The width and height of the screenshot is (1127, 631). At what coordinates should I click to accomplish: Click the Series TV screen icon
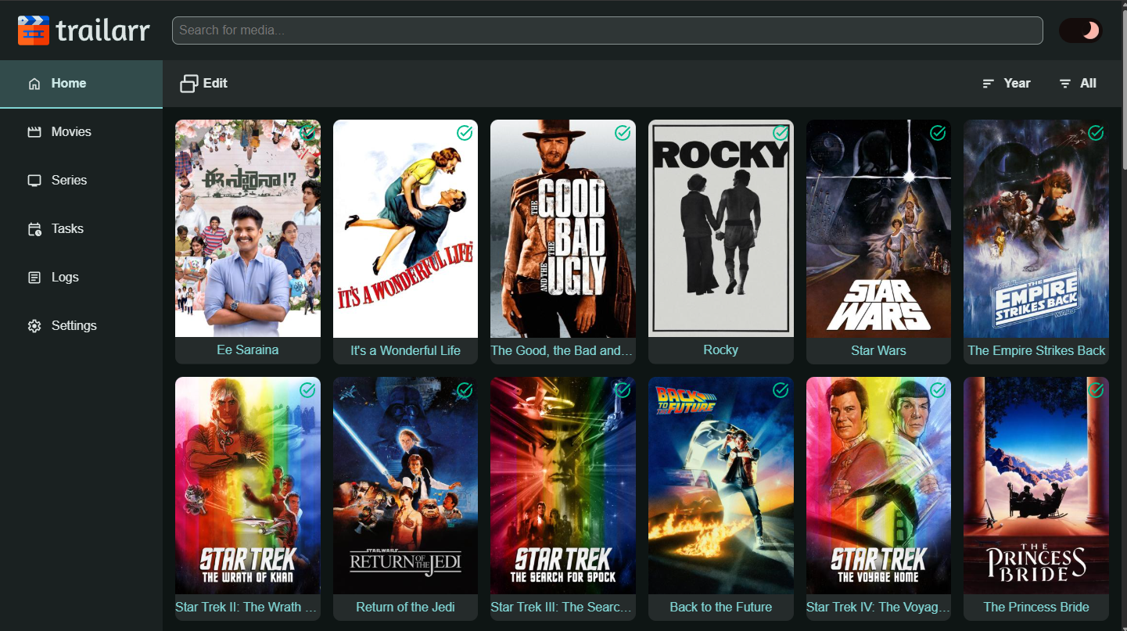(x=34, y=181)
